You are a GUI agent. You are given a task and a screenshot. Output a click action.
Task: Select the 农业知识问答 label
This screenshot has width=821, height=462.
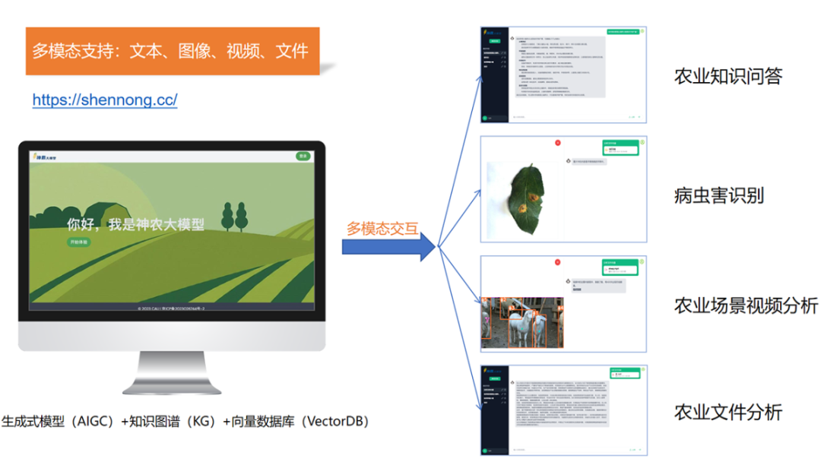pyautogui.click(x=727, y=76)
